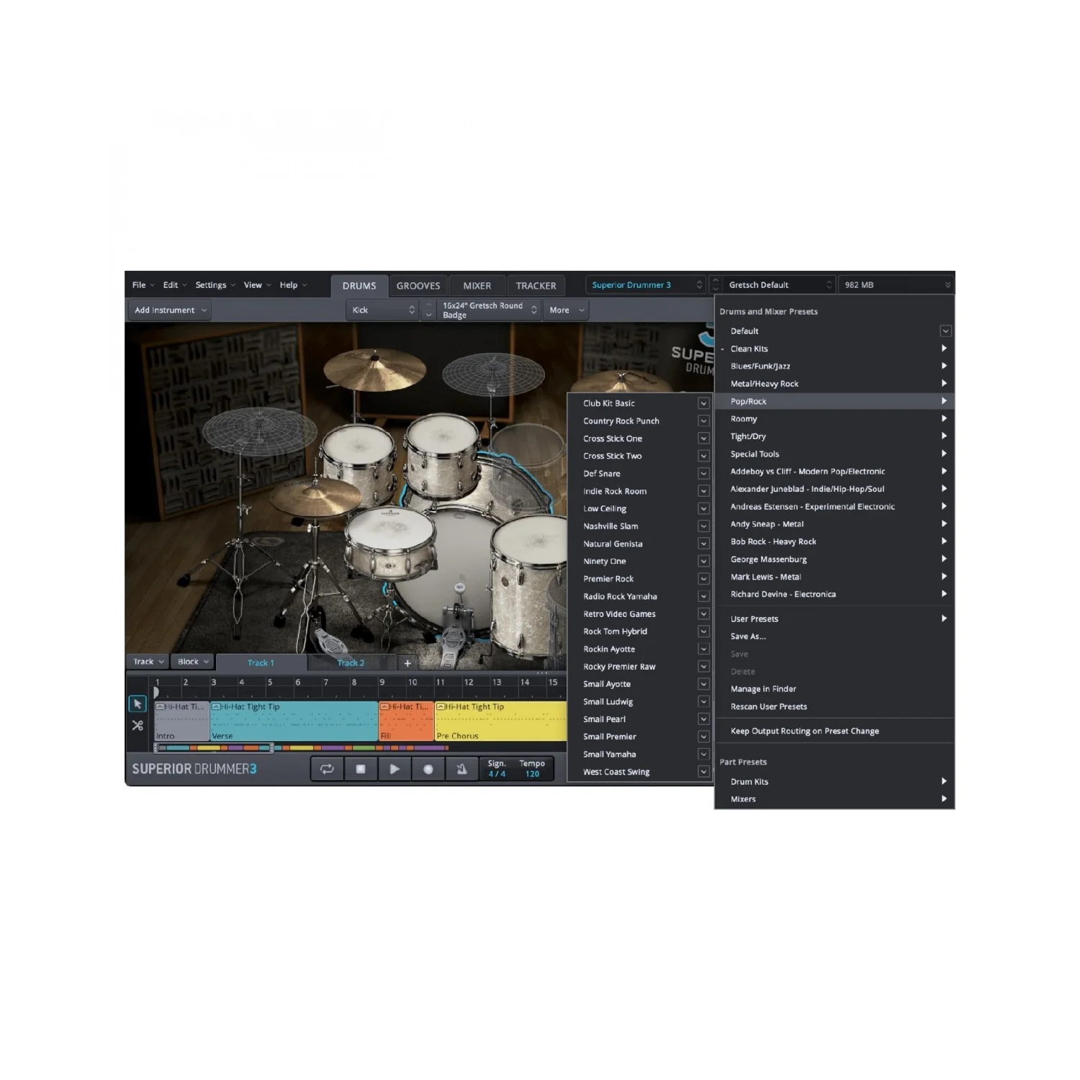
Task: Expand the User Presets submenu
Action: click(834, 618)
